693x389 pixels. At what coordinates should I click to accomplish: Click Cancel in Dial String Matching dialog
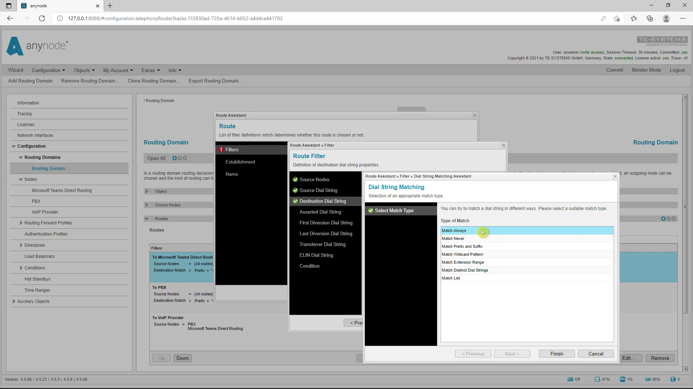click(596, 354)
